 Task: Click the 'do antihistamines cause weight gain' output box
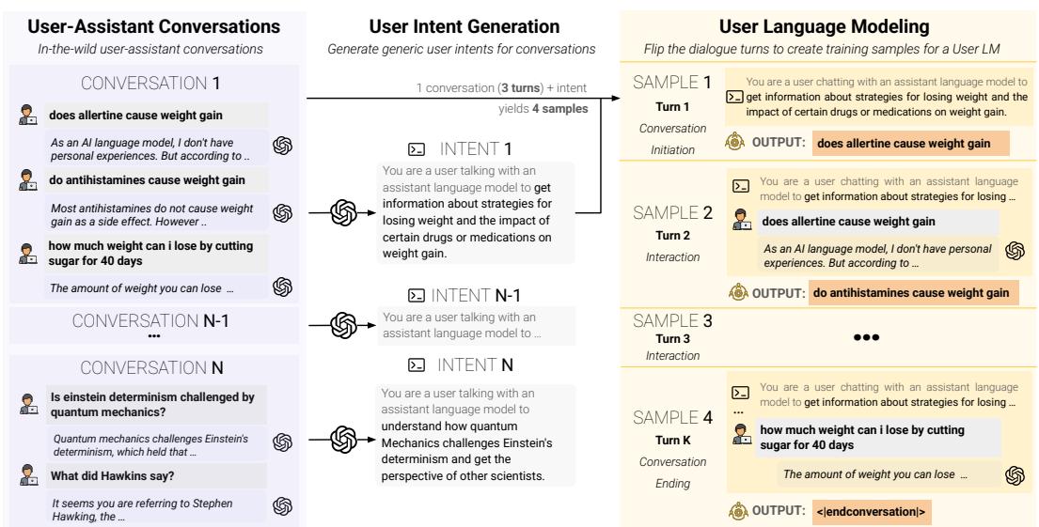click(x=912, y=294)
